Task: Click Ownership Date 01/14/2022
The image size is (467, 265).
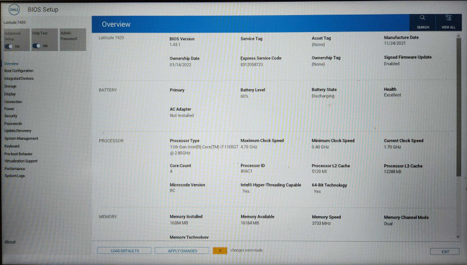Action: [180, 65]
